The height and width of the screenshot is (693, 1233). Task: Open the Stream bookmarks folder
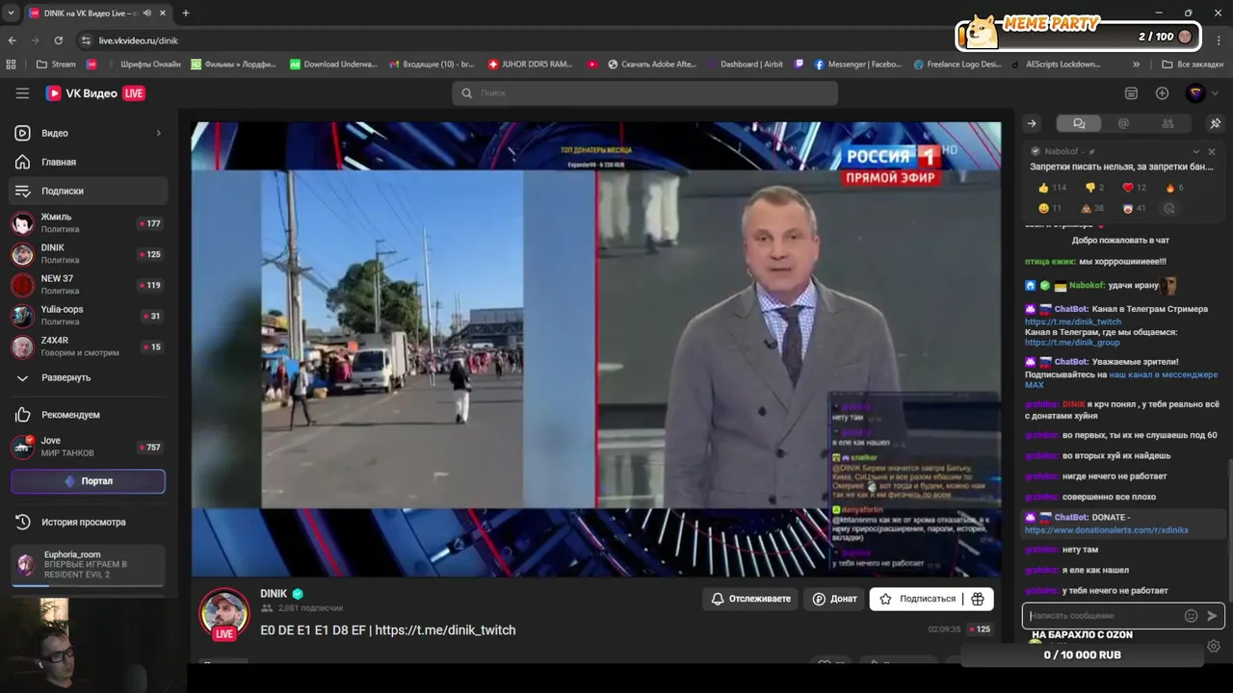coord(56,64)
